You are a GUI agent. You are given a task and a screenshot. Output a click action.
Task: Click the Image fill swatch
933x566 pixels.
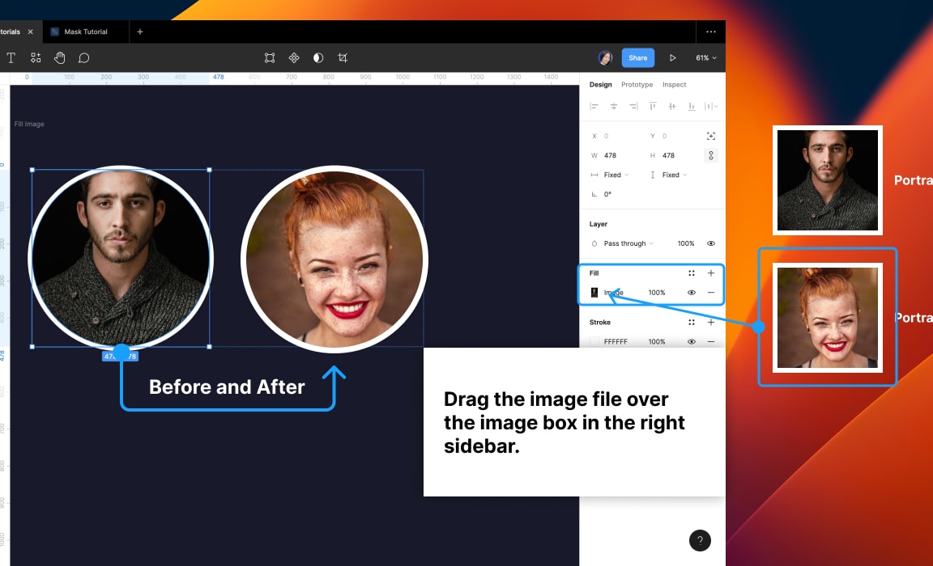(594, 293)
